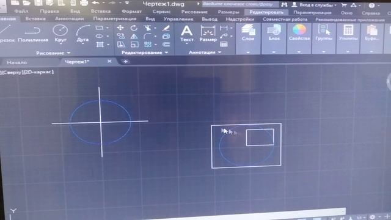Image resolution: width=391 pixels, height=220 pixels.
Task: Click the search binoculars icon
Action: coord(284,5)
